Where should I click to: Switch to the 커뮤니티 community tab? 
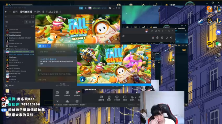[x=39, y=12]
